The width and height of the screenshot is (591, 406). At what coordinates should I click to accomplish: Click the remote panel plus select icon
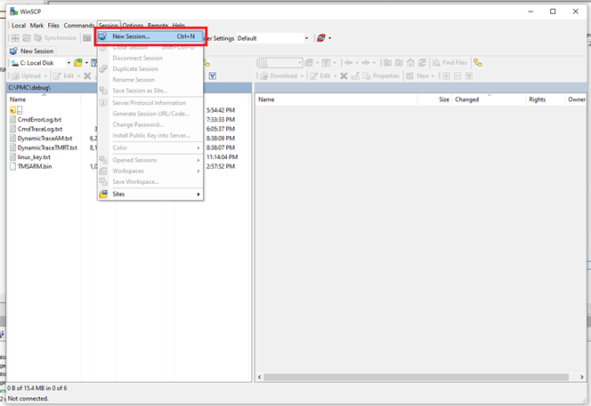pos(445,76)
